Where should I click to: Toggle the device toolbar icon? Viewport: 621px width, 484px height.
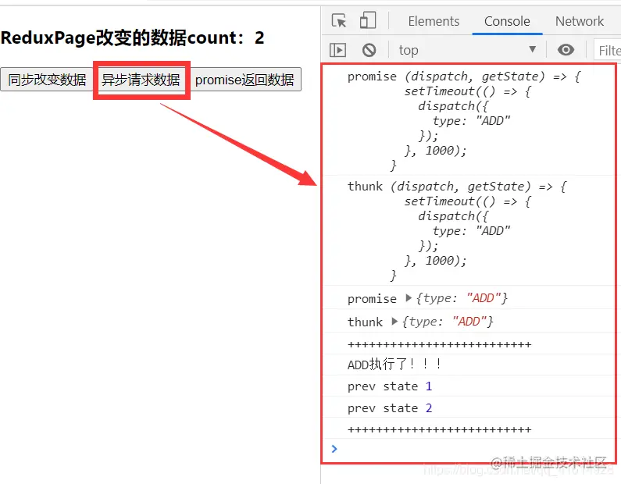pyautogui.click(x=368, y=20)
